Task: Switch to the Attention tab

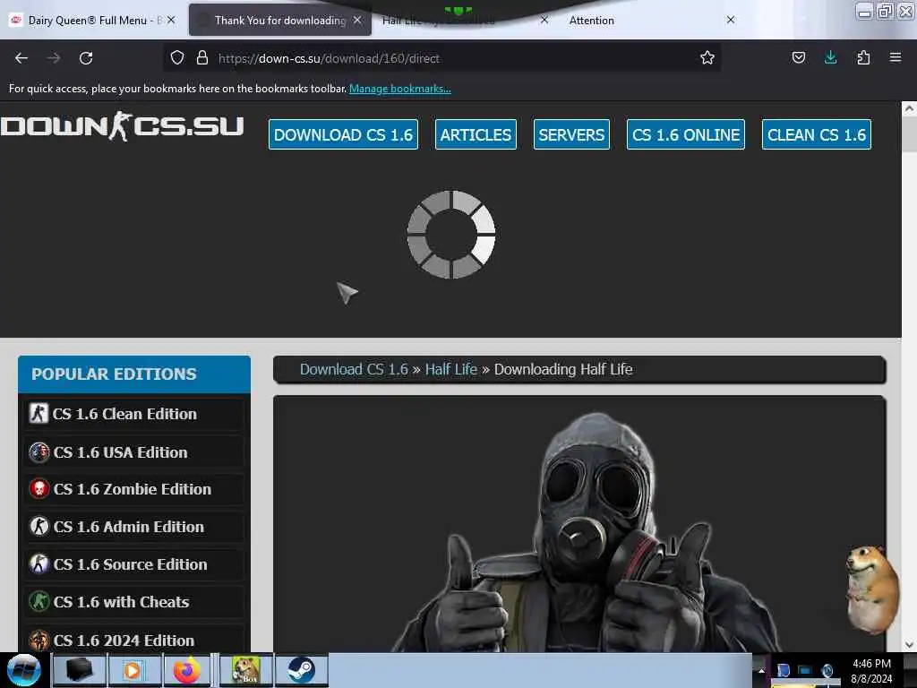Action: pyautogui.click(x=591, y=21)
